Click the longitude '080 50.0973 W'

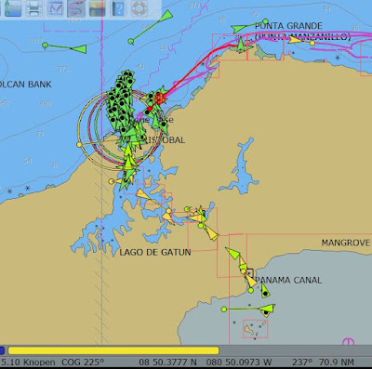point(239,362)
